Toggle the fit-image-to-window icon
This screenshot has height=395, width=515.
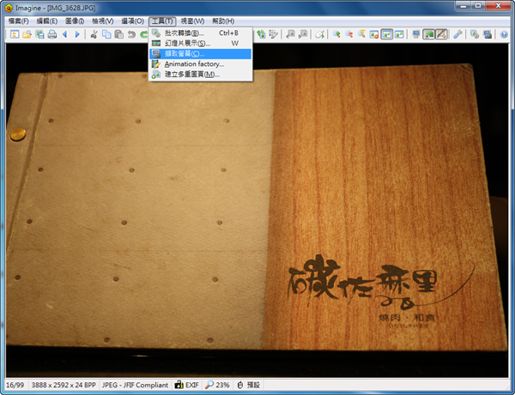387,34
